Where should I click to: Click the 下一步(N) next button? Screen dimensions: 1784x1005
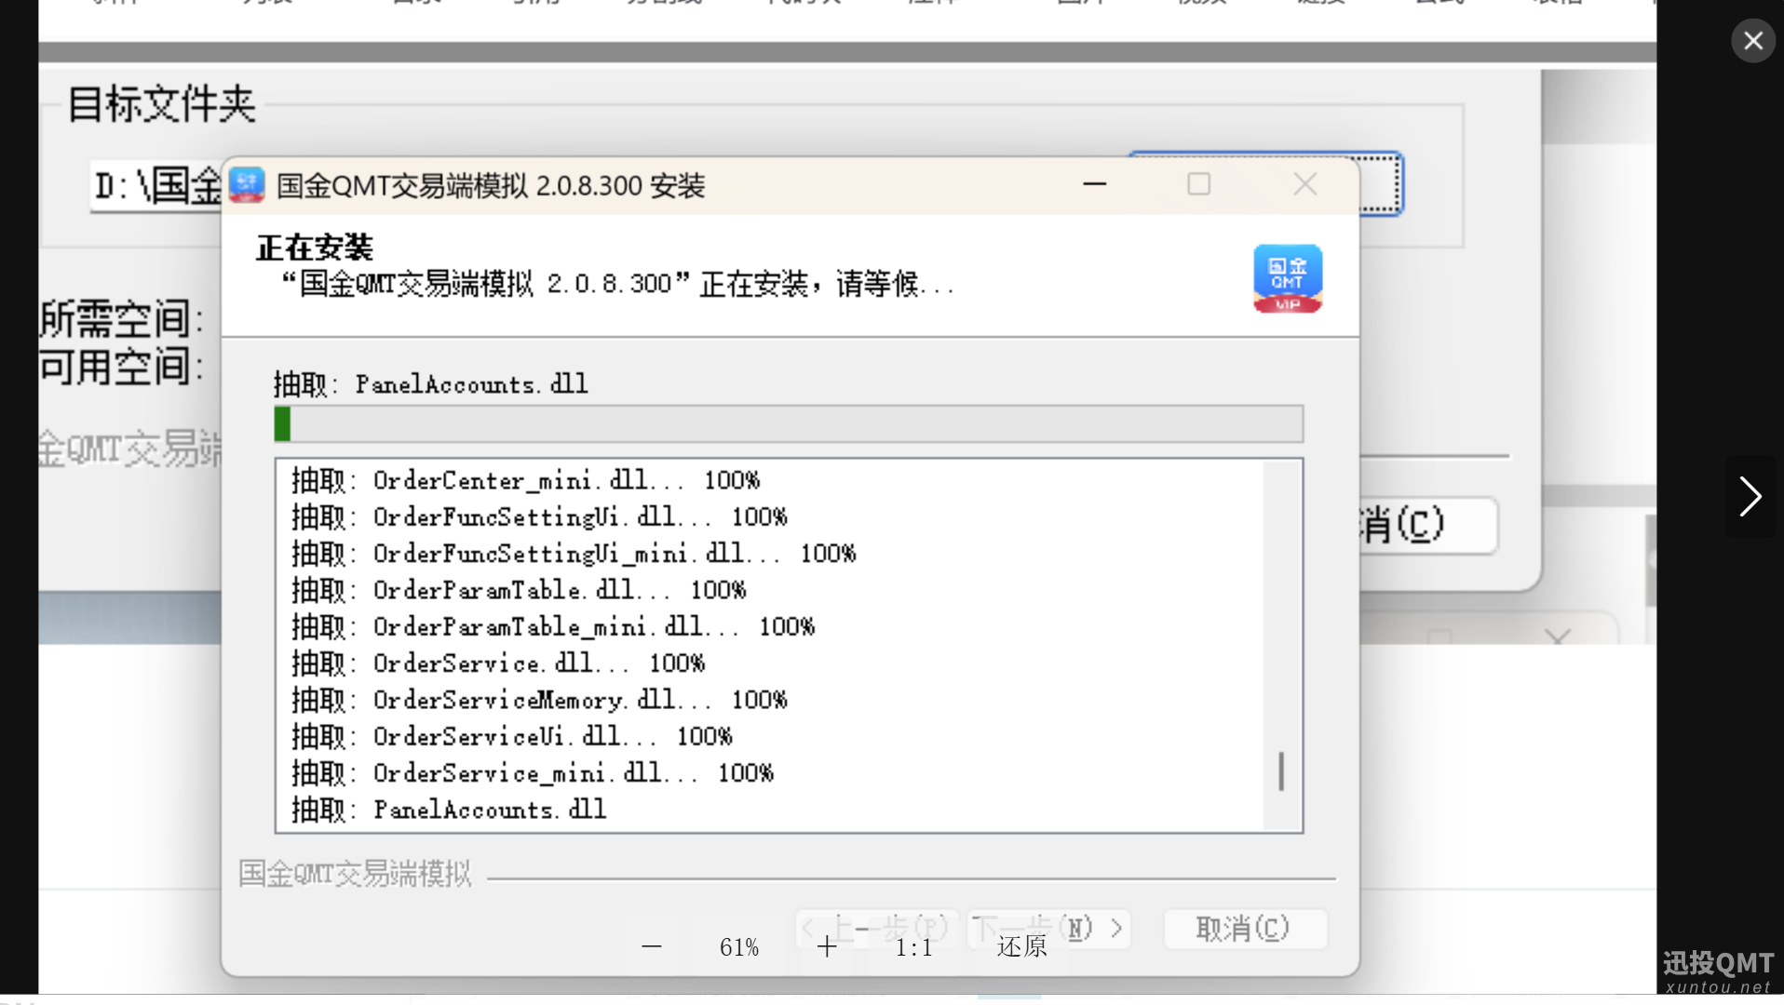click(1049, 928)
